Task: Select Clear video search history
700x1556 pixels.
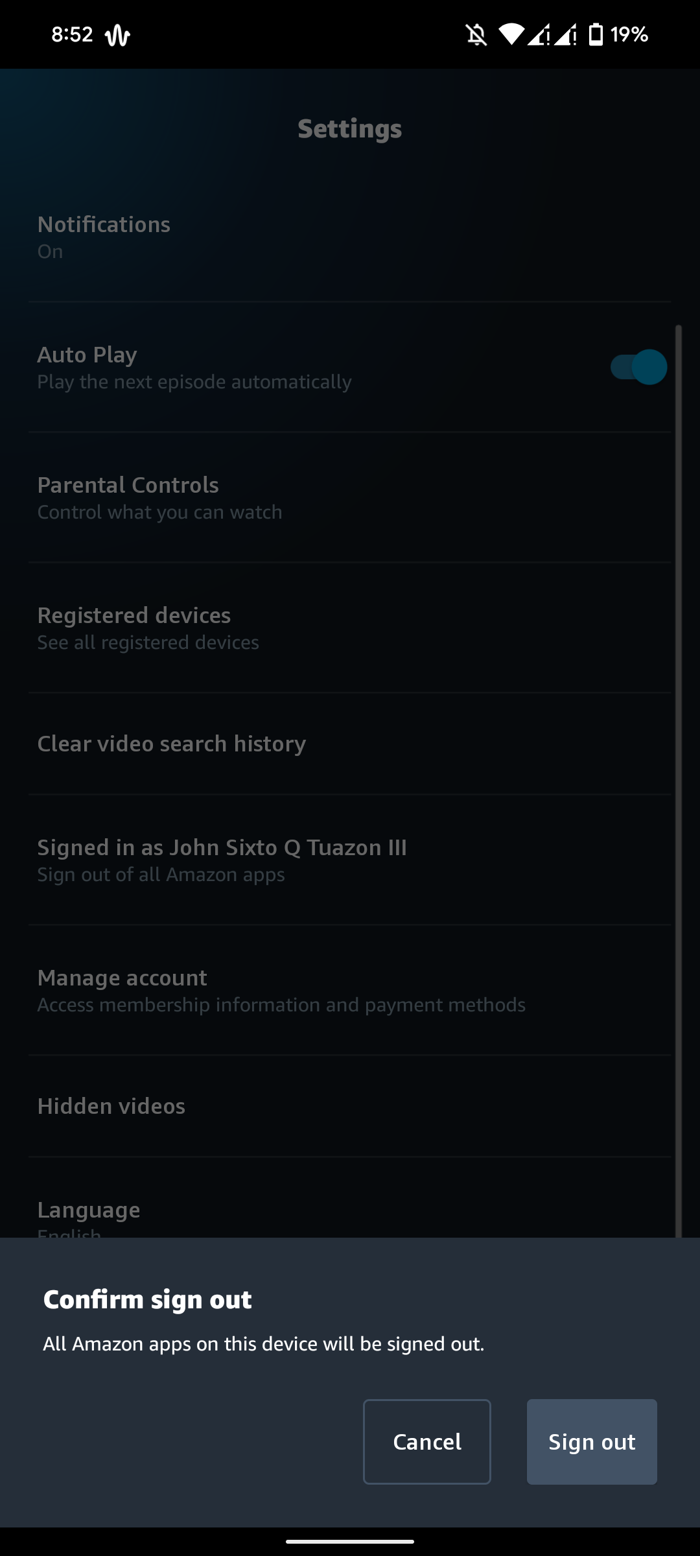Action: [x=171, y=744]
